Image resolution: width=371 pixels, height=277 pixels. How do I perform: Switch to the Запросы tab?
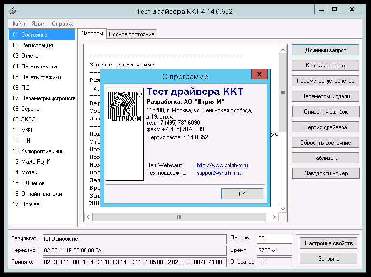pos(92,34)
